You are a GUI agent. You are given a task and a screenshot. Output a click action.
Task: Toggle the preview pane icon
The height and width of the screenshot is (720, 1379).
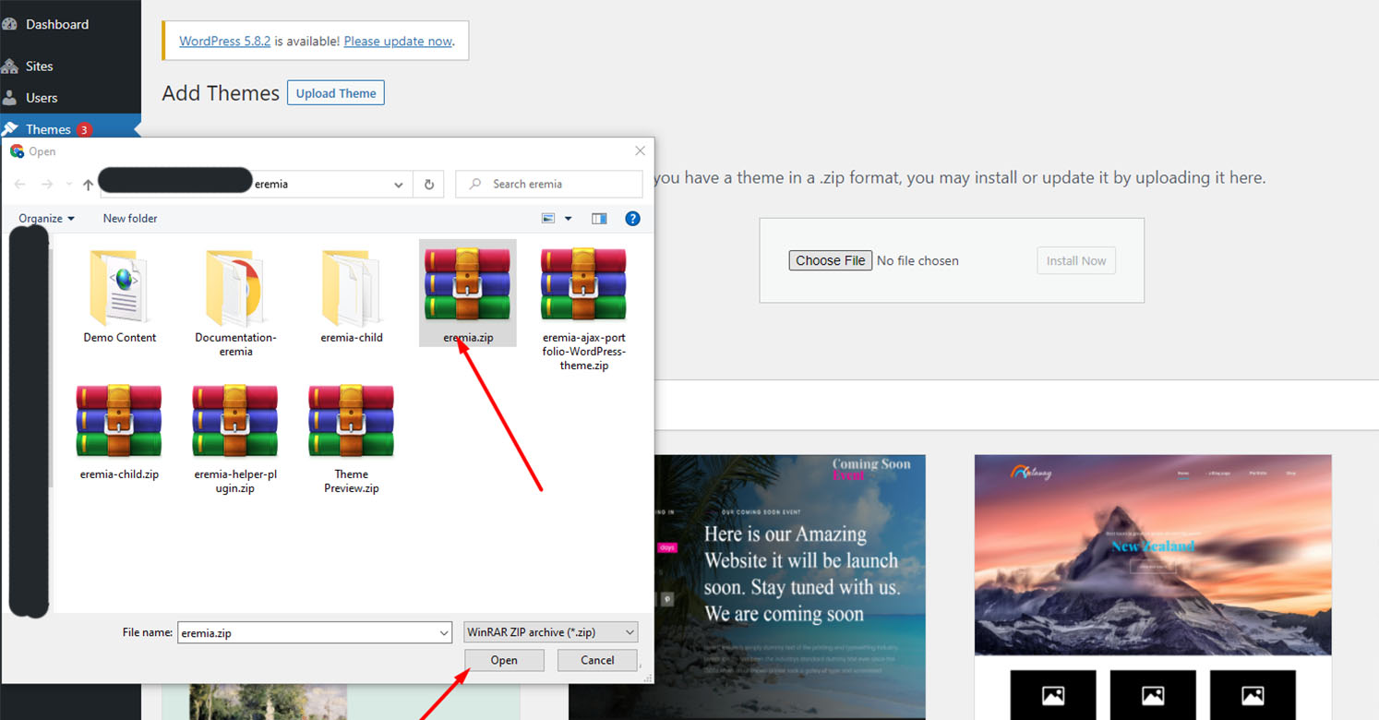(599, 219)
